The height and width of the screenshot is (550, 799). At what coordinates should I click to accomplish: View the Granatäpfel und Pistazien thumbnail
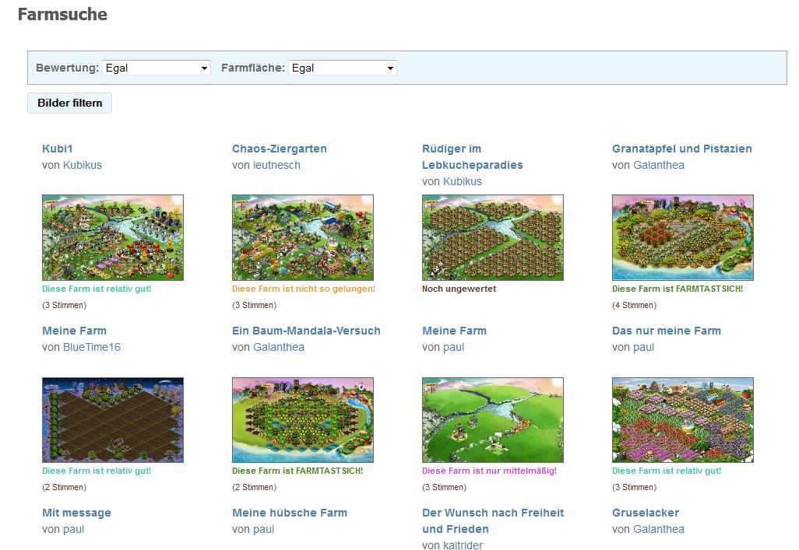point(683,237)
